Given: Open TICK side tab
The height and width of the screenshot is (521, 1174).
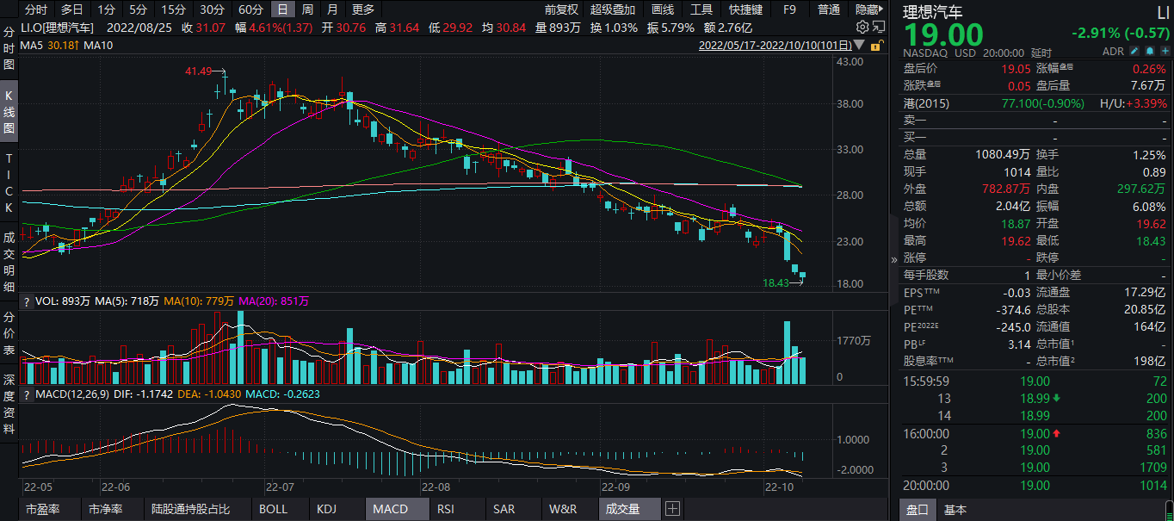Looking at the screenshot, I should pos(9,183).
